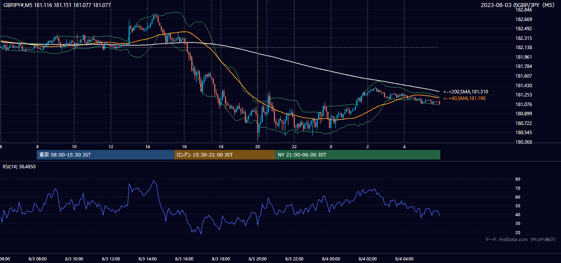This screenshot has width=561, height=263.
Task: Click the 8/3 16:00 time axis label
Action: tap(184, 259)
